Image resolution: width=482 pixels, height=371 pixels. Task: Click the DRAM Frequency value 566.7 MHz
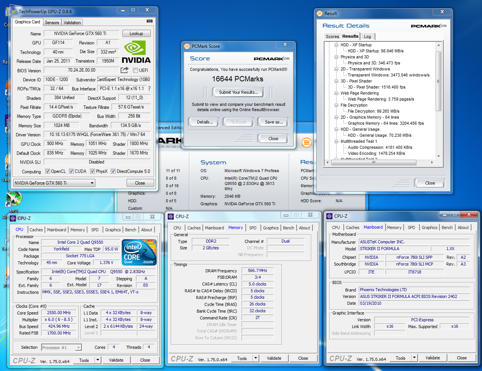257,270
